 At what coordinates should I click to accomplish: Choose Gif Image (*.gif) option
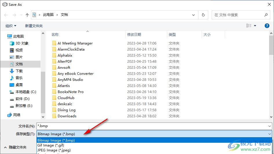[x=154, y=145]
